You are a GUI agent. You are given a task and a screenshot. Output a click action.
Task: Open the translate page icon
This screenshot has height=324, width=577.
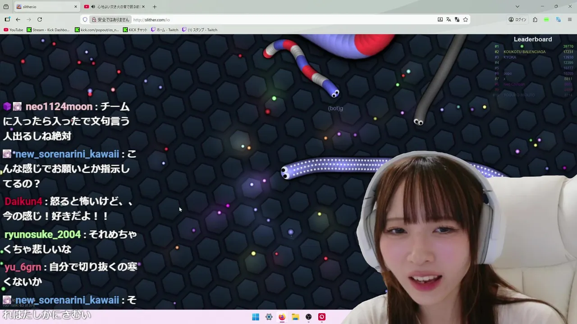(x=449, y=19)
